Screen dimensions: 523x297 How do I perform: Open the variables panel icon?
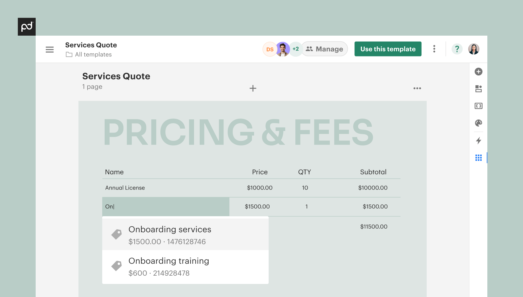click(x=478, y=106)
